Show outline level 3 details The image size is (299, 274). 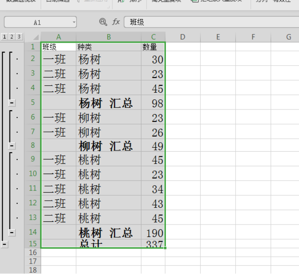click(19, 37)
